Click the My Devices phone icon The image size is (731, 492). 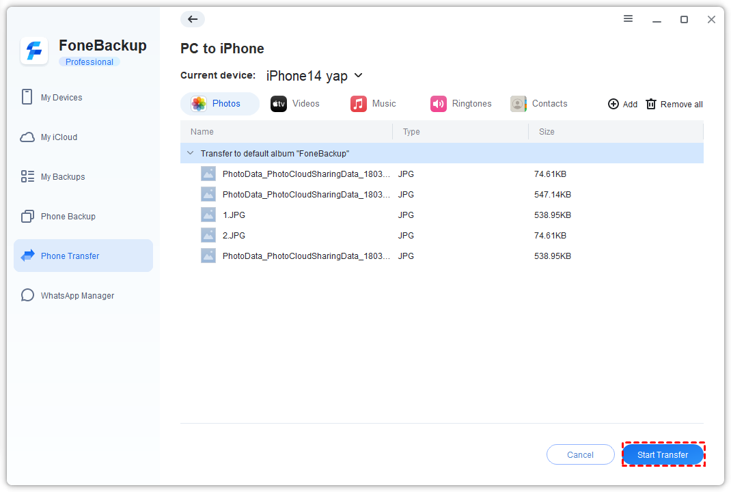pyautogui.click(x=27, y=97)
